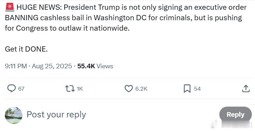View the 1K reposts count

(x=80, y=89)
